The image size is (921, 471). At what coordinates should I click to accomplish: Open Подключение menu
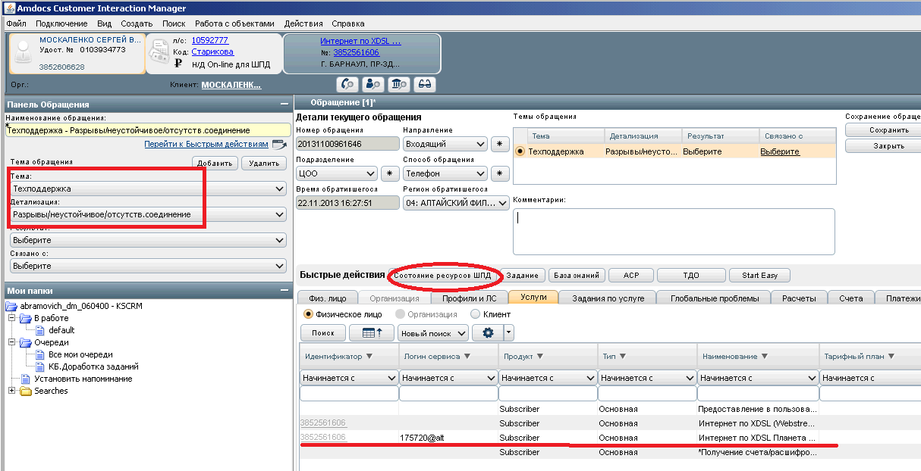pos(61,23)
